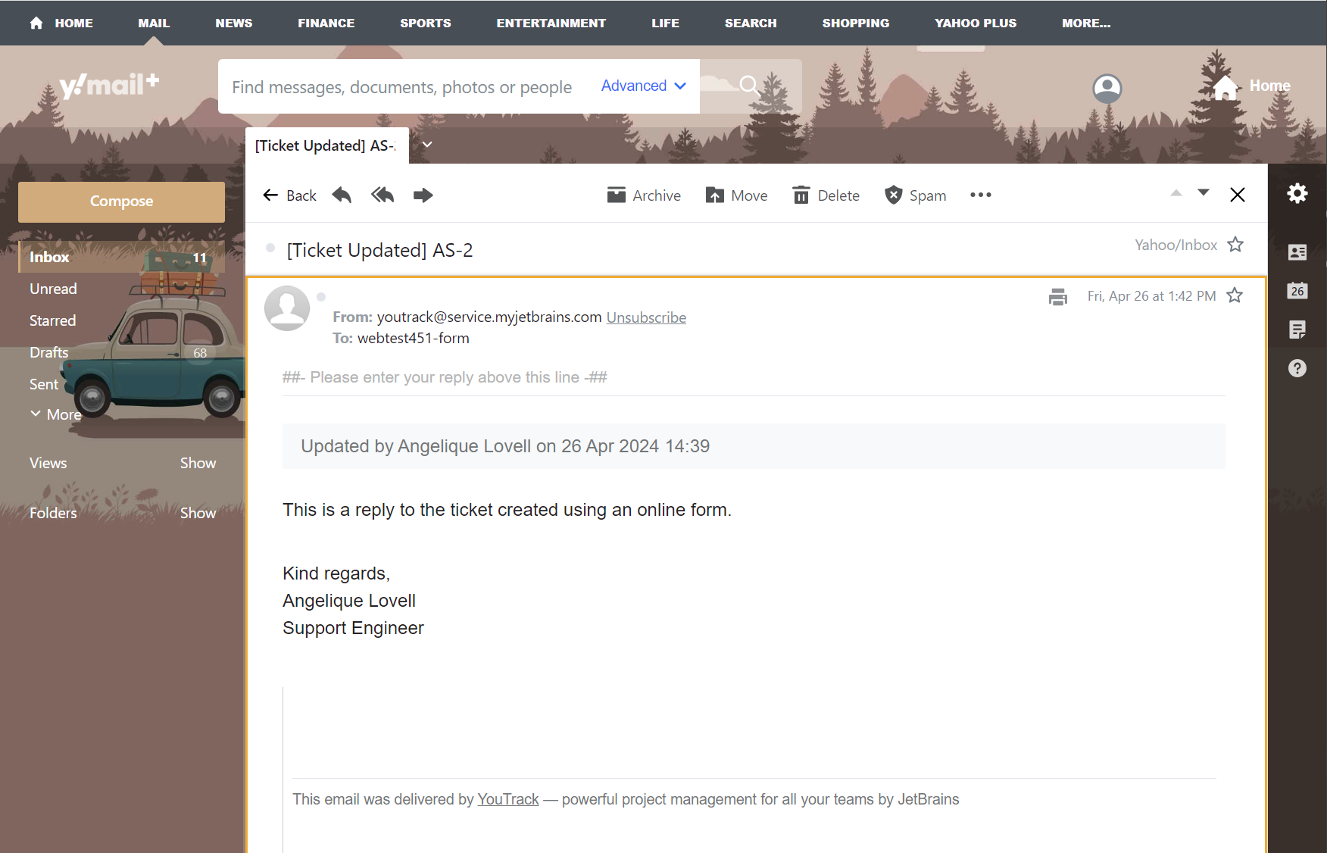1327x853 pixels.
Task: Reply to the message using the reply arrow
Action: 341,195
